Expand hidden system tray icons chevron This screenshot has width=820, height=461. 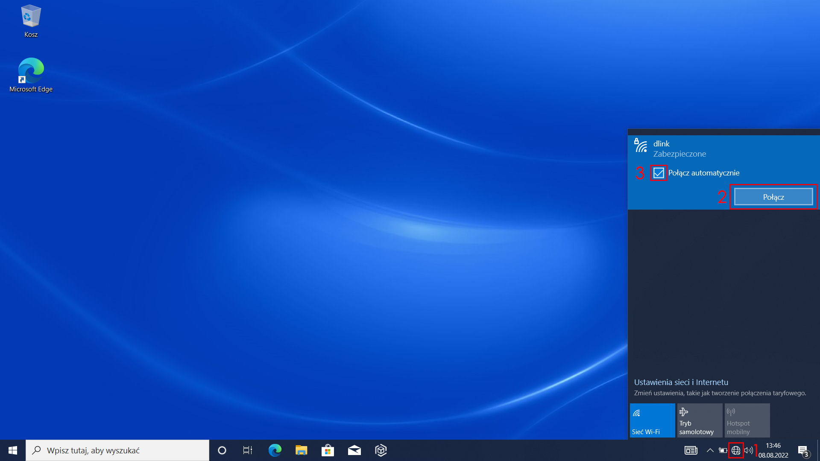pyautogui.click(x=710, y=450)
